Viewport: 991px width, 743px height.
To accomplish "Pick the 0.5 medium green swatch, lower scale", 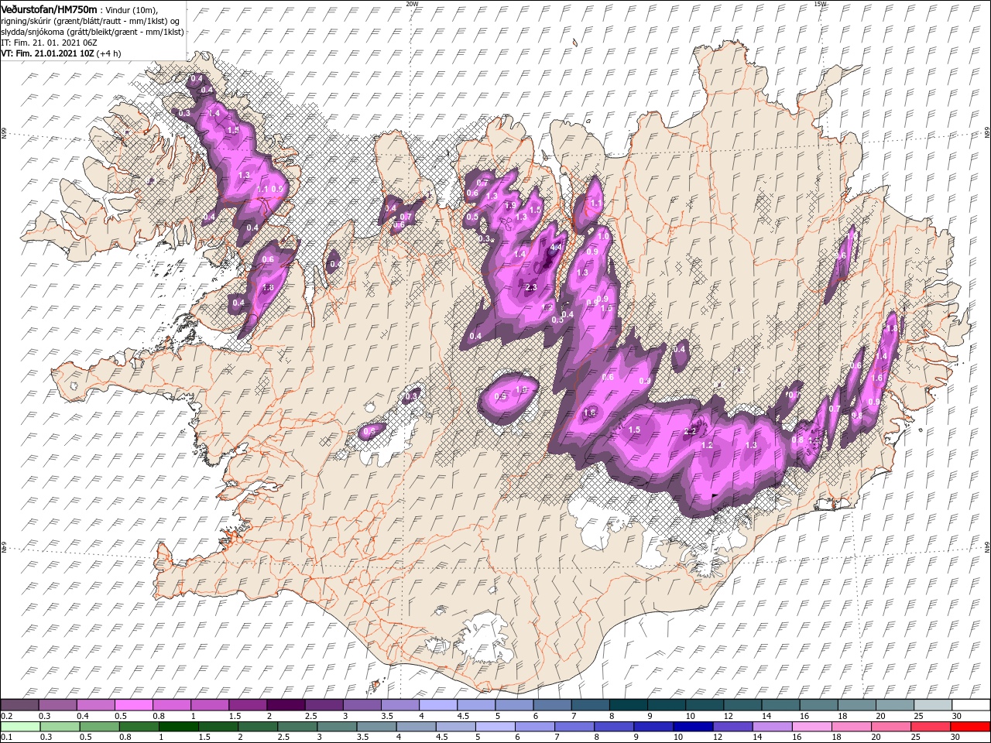I will click(99, 727).
